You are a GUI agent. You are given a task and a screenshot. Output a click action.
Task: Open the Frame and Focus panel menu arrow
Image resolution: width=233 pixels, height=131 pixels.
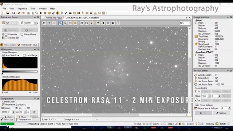pyautogui.click(x=35, y=17)
